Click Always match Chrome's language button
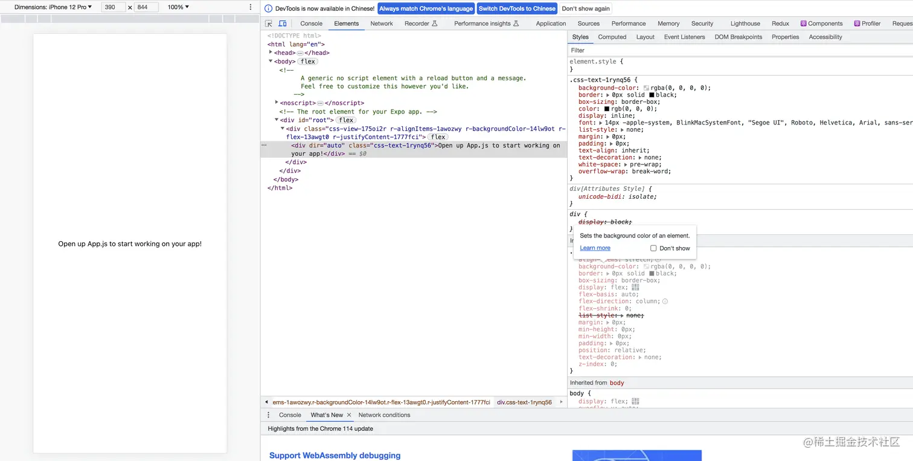Screen dimensions: 913x461 click(x=426, y=8)
